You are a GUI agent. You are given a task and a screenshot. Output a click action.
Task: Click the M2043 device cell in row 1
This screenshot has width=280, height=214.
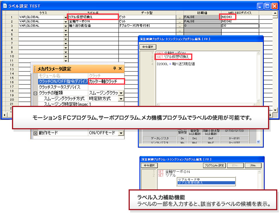(x=227, y=17)
